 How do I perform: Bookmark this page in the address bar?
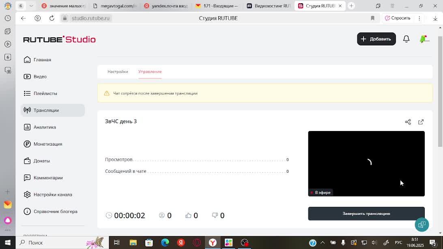coord(373,18)
